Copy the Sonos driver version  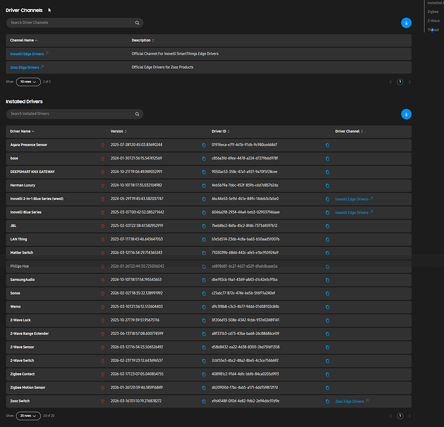(204, 293)
